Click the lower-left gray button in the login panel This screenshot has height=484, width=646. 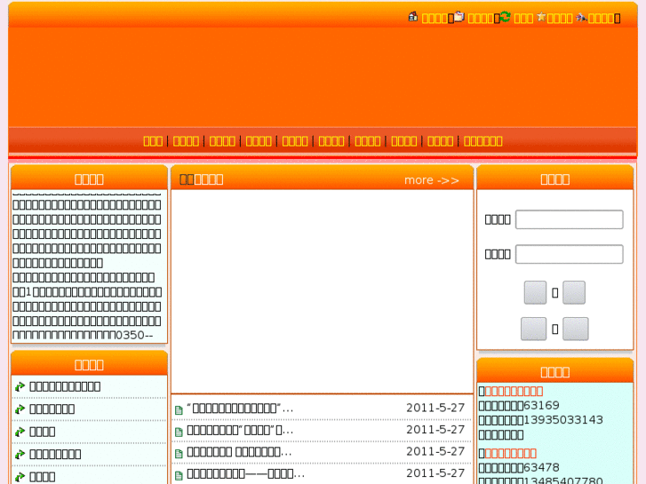[x=533, y=329]
